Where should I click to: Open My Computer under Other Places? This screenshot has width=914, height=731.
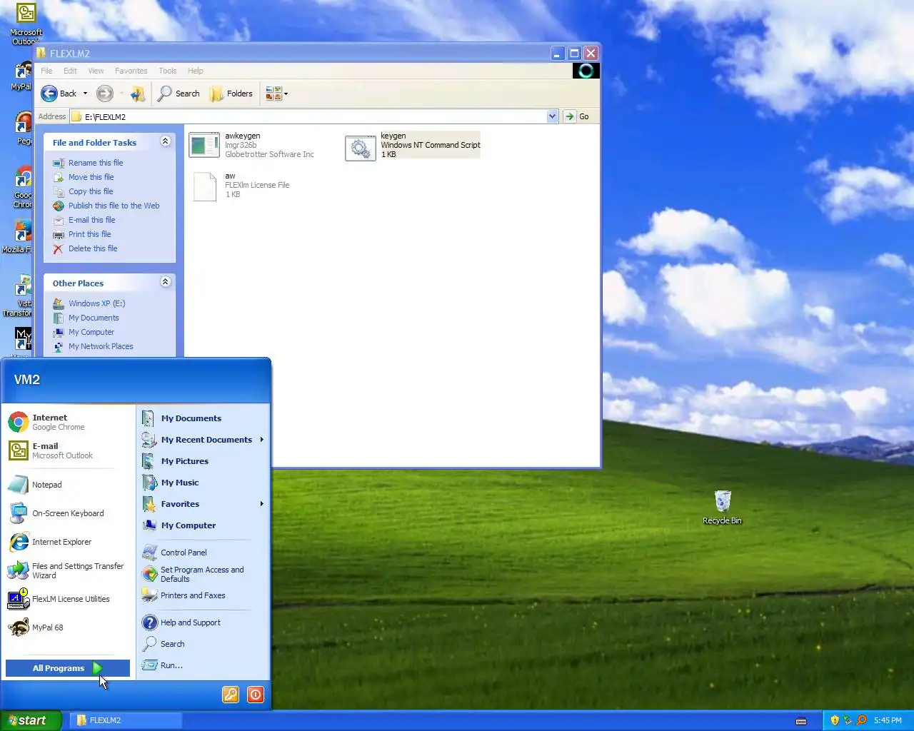click(x=91, y=332)
